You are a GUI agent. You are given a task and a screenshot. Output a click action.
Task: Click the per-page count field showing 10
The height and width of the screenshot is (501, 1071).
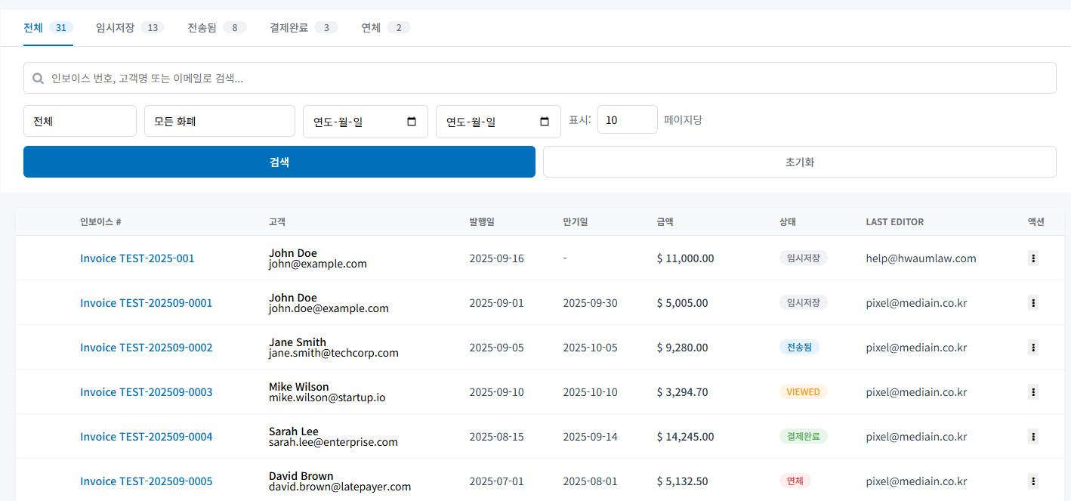tap(627, 120)
